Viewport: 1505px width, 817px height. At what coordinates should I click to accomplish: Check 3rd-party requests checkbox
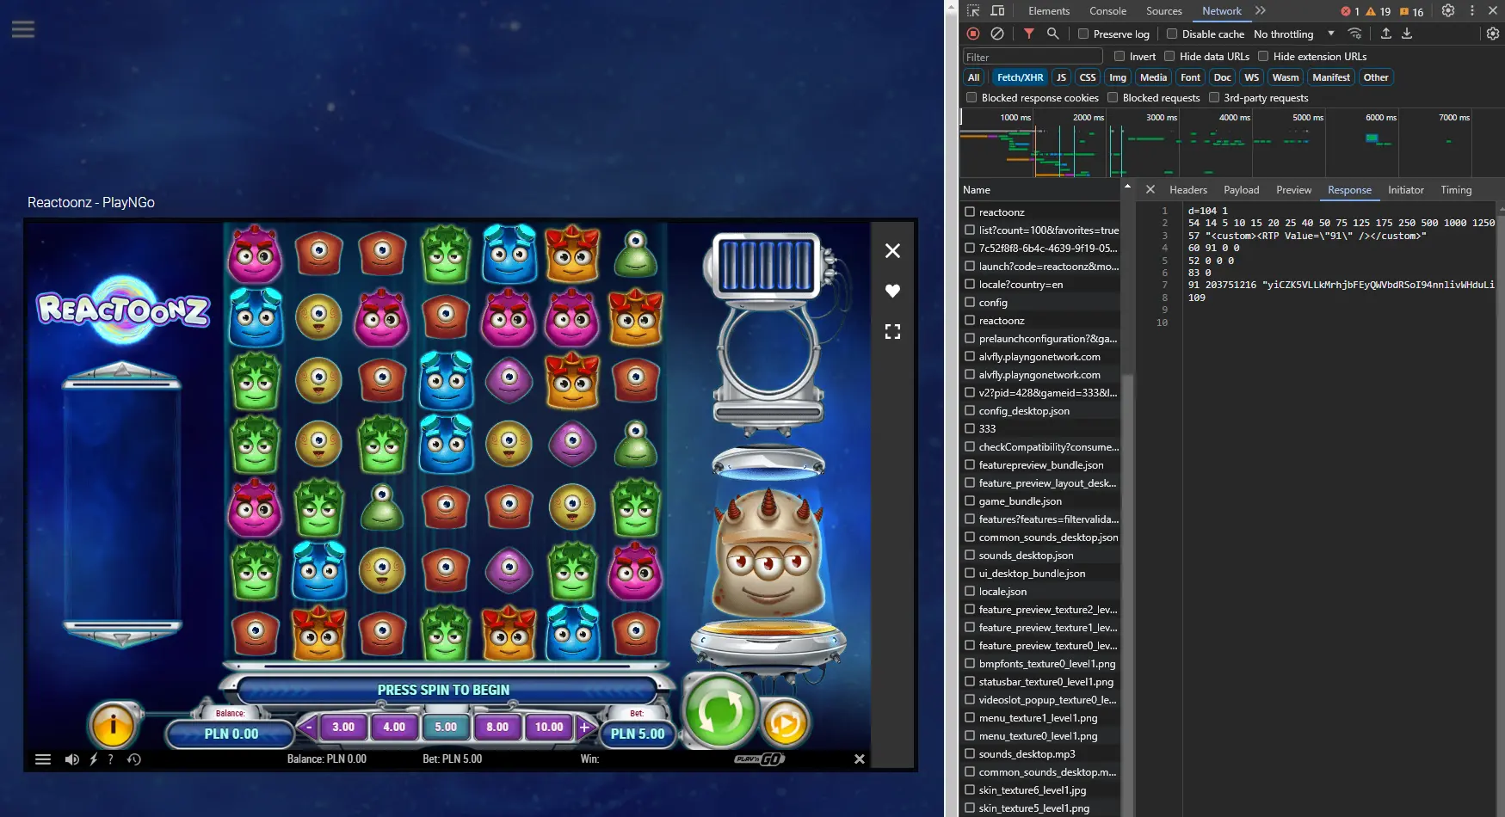[x=1214, y=98]
